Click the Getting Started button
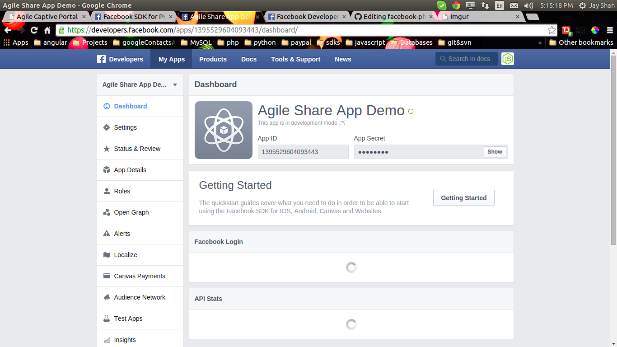The image size is (617, 347). point(464,198)
